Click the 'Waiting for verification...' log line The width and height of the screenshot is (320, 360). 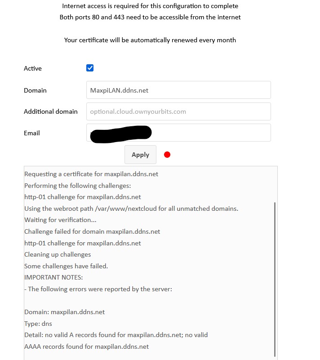tap(60, 220)
